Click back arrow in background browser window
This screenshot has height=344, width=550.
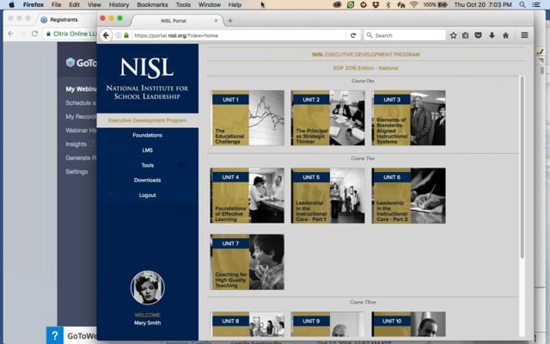11,34
